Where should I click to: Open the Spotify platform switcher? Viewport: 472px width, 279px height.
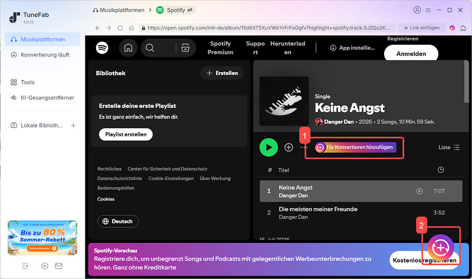(176, 10)
